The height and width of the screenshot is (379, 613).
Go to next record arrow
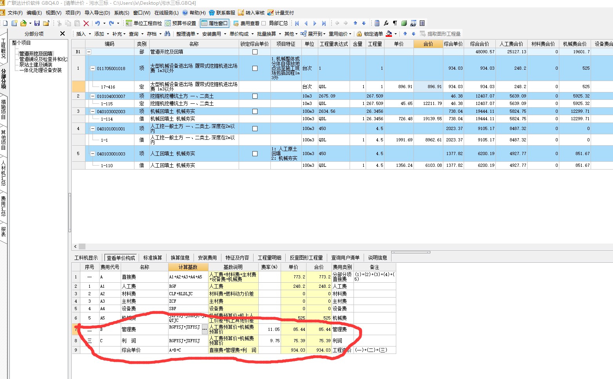tap(315, 23)
